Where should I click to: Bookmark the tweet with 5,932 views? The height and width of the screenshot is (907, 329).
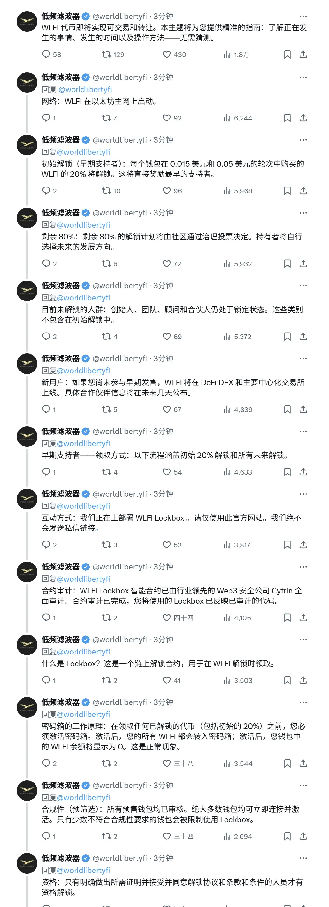[x=287, y=264]
